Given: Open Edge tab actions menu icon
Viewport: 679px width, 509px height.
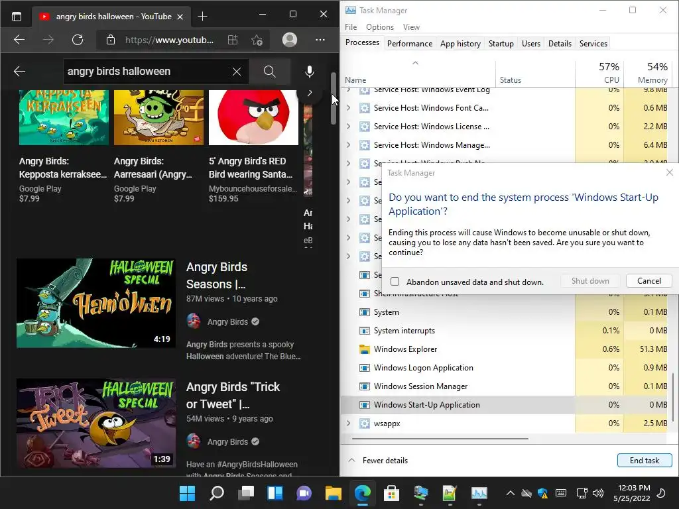Looking at the screenshot, I should (x=17, y=17).
